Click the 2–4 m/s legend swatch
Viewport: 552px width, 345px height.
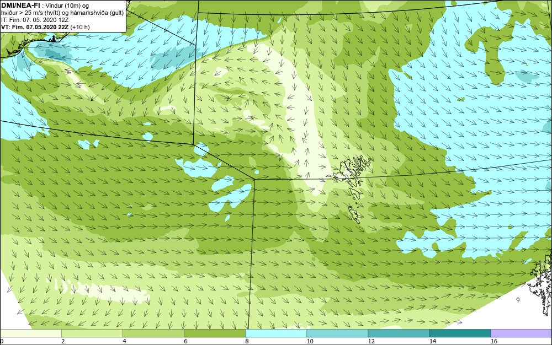(x=92, y=333)
